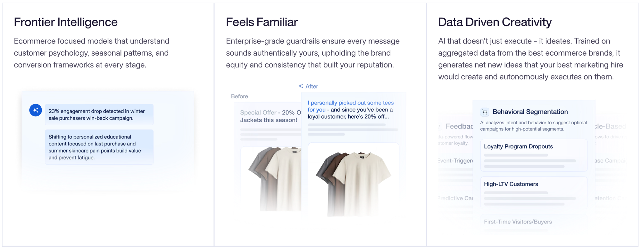
Task: Click the personalized educational content message bubble
Action: (x=99, y=147)
